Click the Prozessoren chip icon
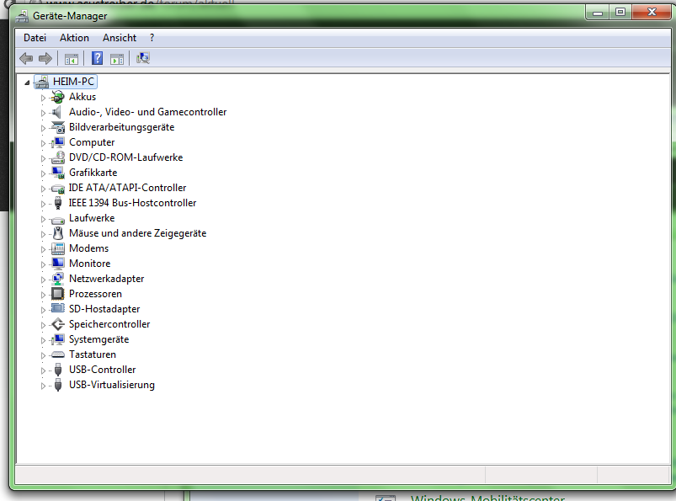The width and height of the screenshot is (676, 501). (x=58, y=294)
